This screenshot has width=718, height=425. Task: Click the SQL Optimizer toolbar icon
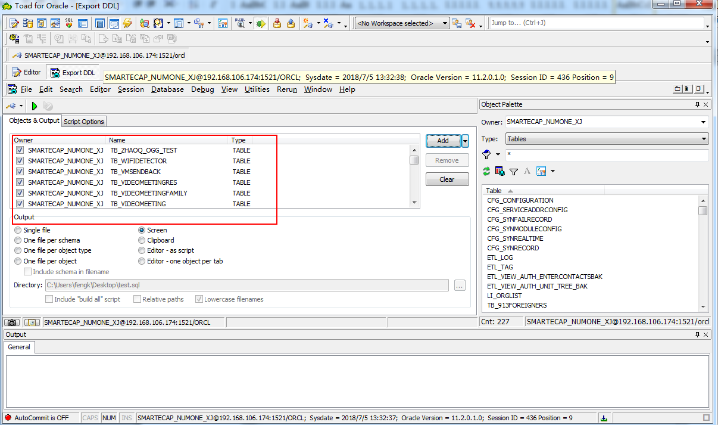[x=69, y=23]
